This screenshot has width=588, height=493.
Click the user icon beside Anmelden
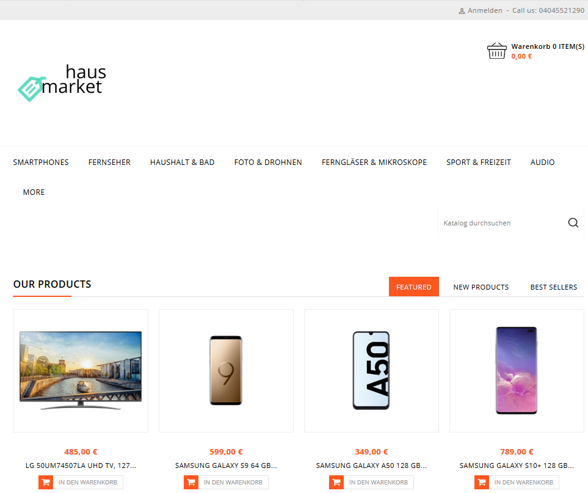point(462,11)
